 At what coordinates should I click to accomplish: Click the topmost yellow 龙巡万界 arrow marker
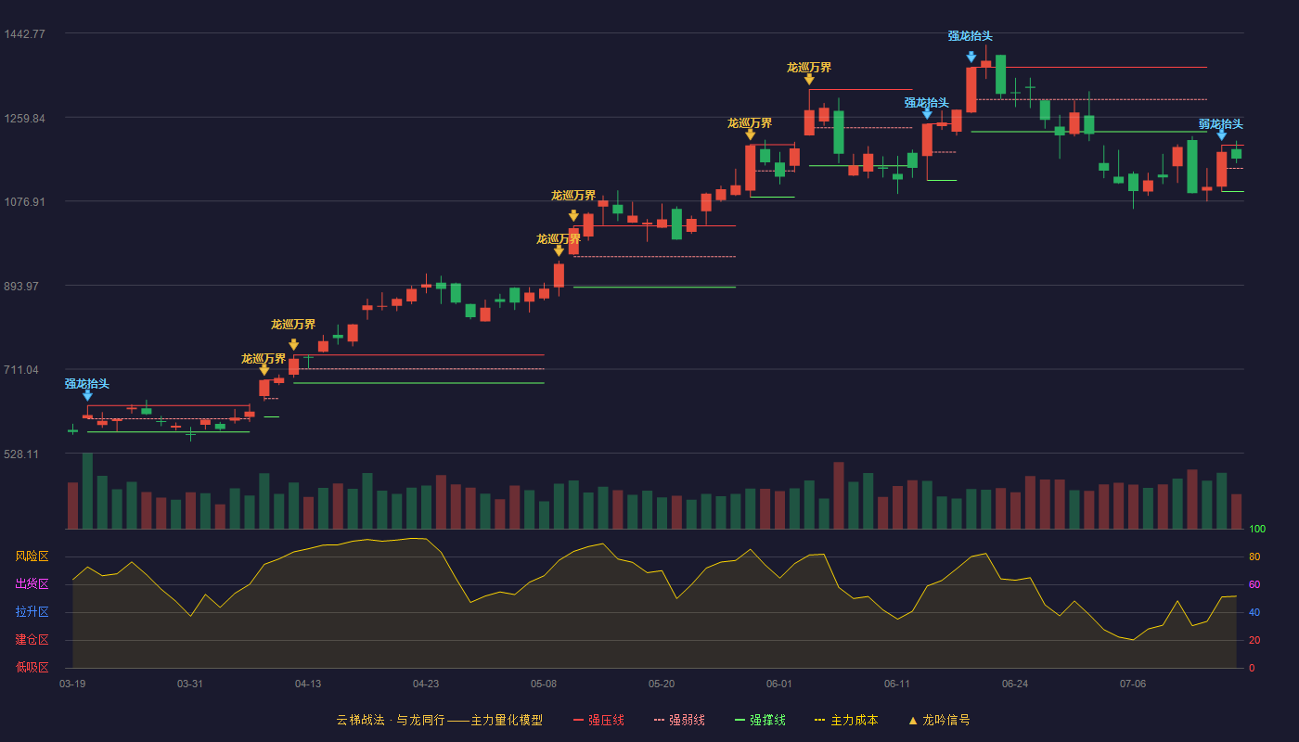[809, 80]
